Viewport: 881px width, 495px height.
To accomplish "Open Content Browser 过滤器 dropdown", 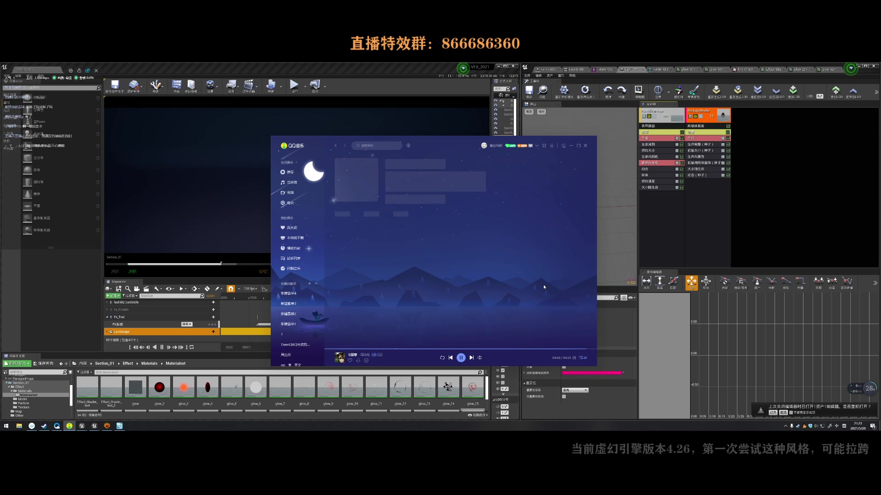I will 85,372.
